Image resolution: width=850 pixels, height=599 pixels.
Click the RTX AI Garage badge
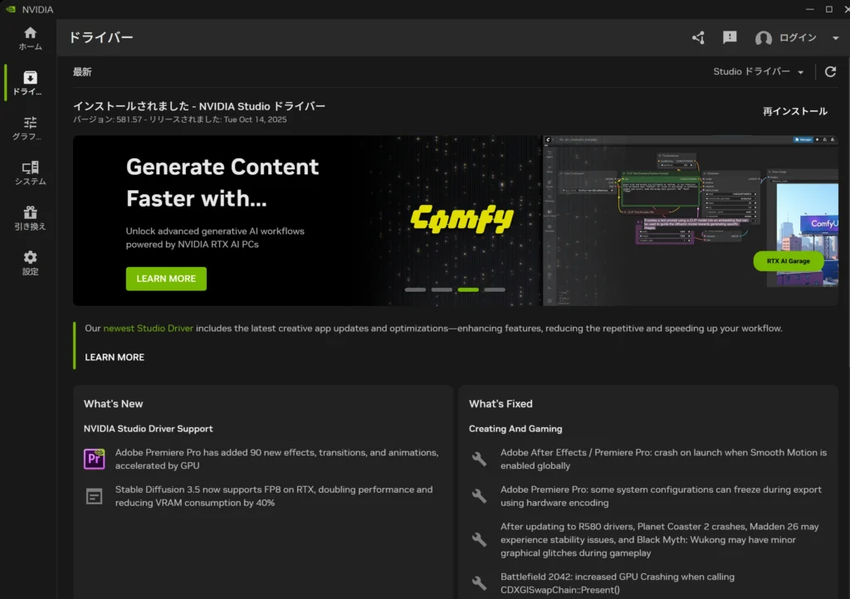[788, 261]
